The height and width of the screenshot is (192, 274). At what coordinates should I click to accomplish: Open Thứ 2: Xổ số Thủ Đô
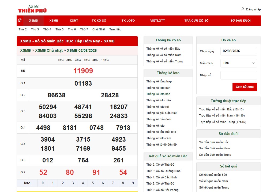tap(160, 165)
